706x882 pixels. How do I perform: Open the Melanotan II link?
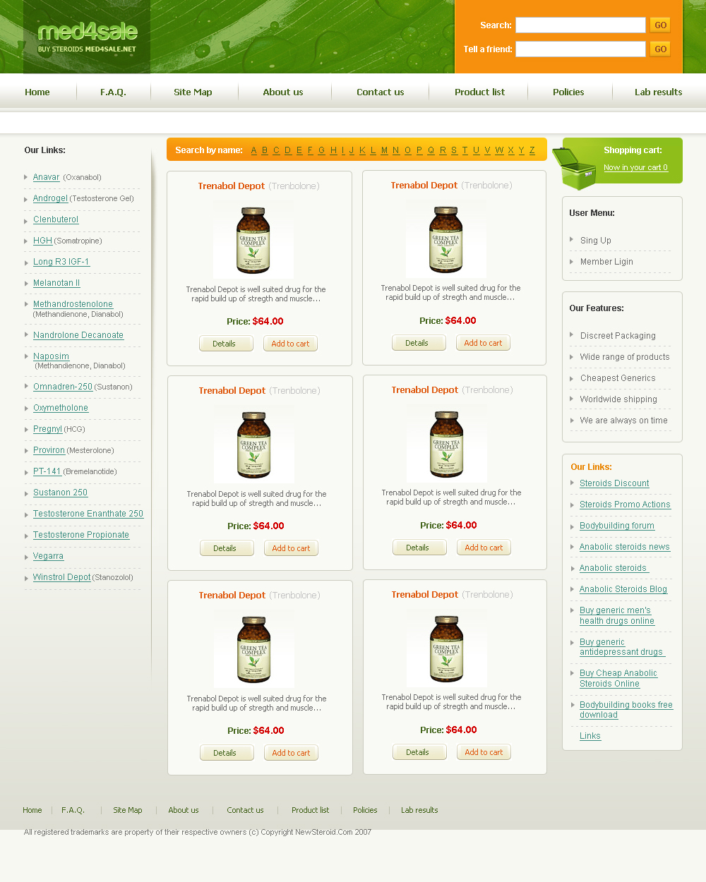pos(56,283)
